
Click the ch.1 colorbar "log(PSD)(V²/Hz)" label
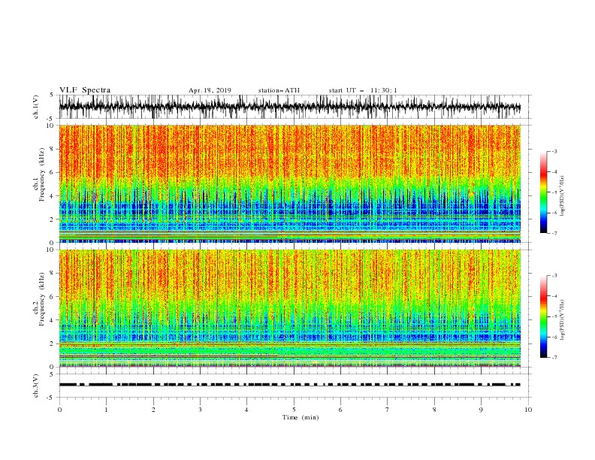562,196
